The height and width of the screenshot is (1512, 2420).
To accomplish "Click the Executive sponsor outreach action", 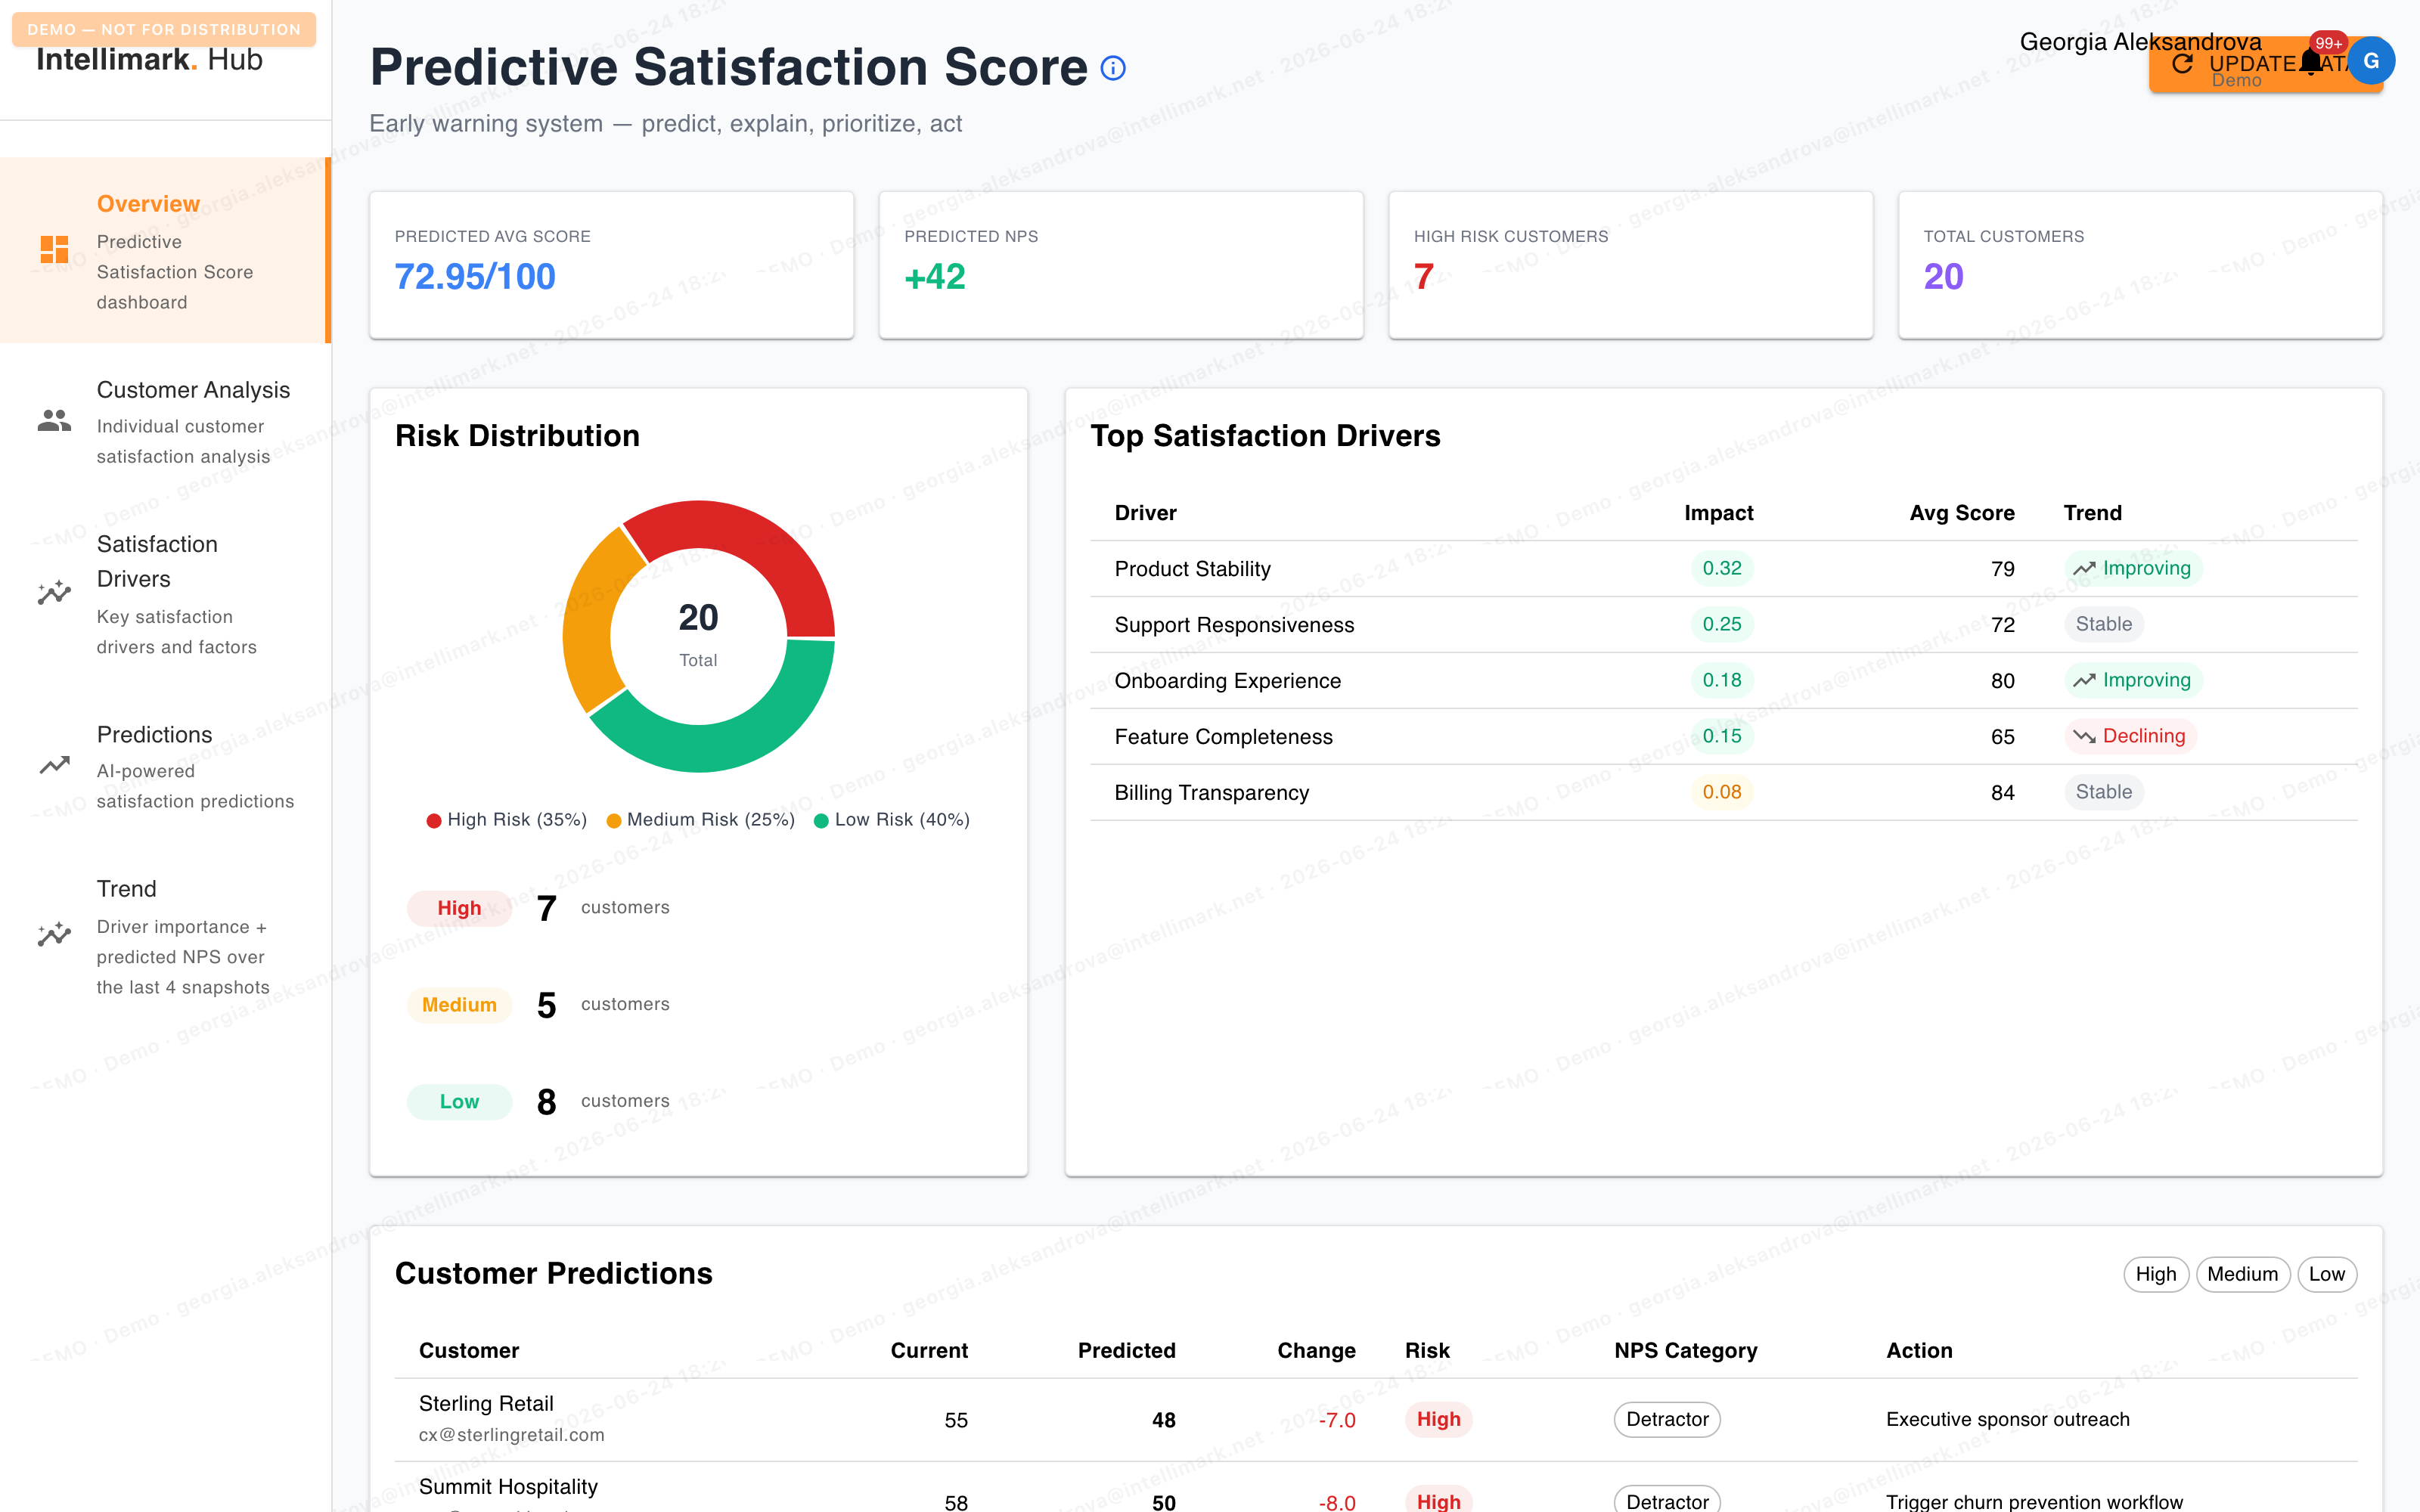I will coord(2007,1420).
